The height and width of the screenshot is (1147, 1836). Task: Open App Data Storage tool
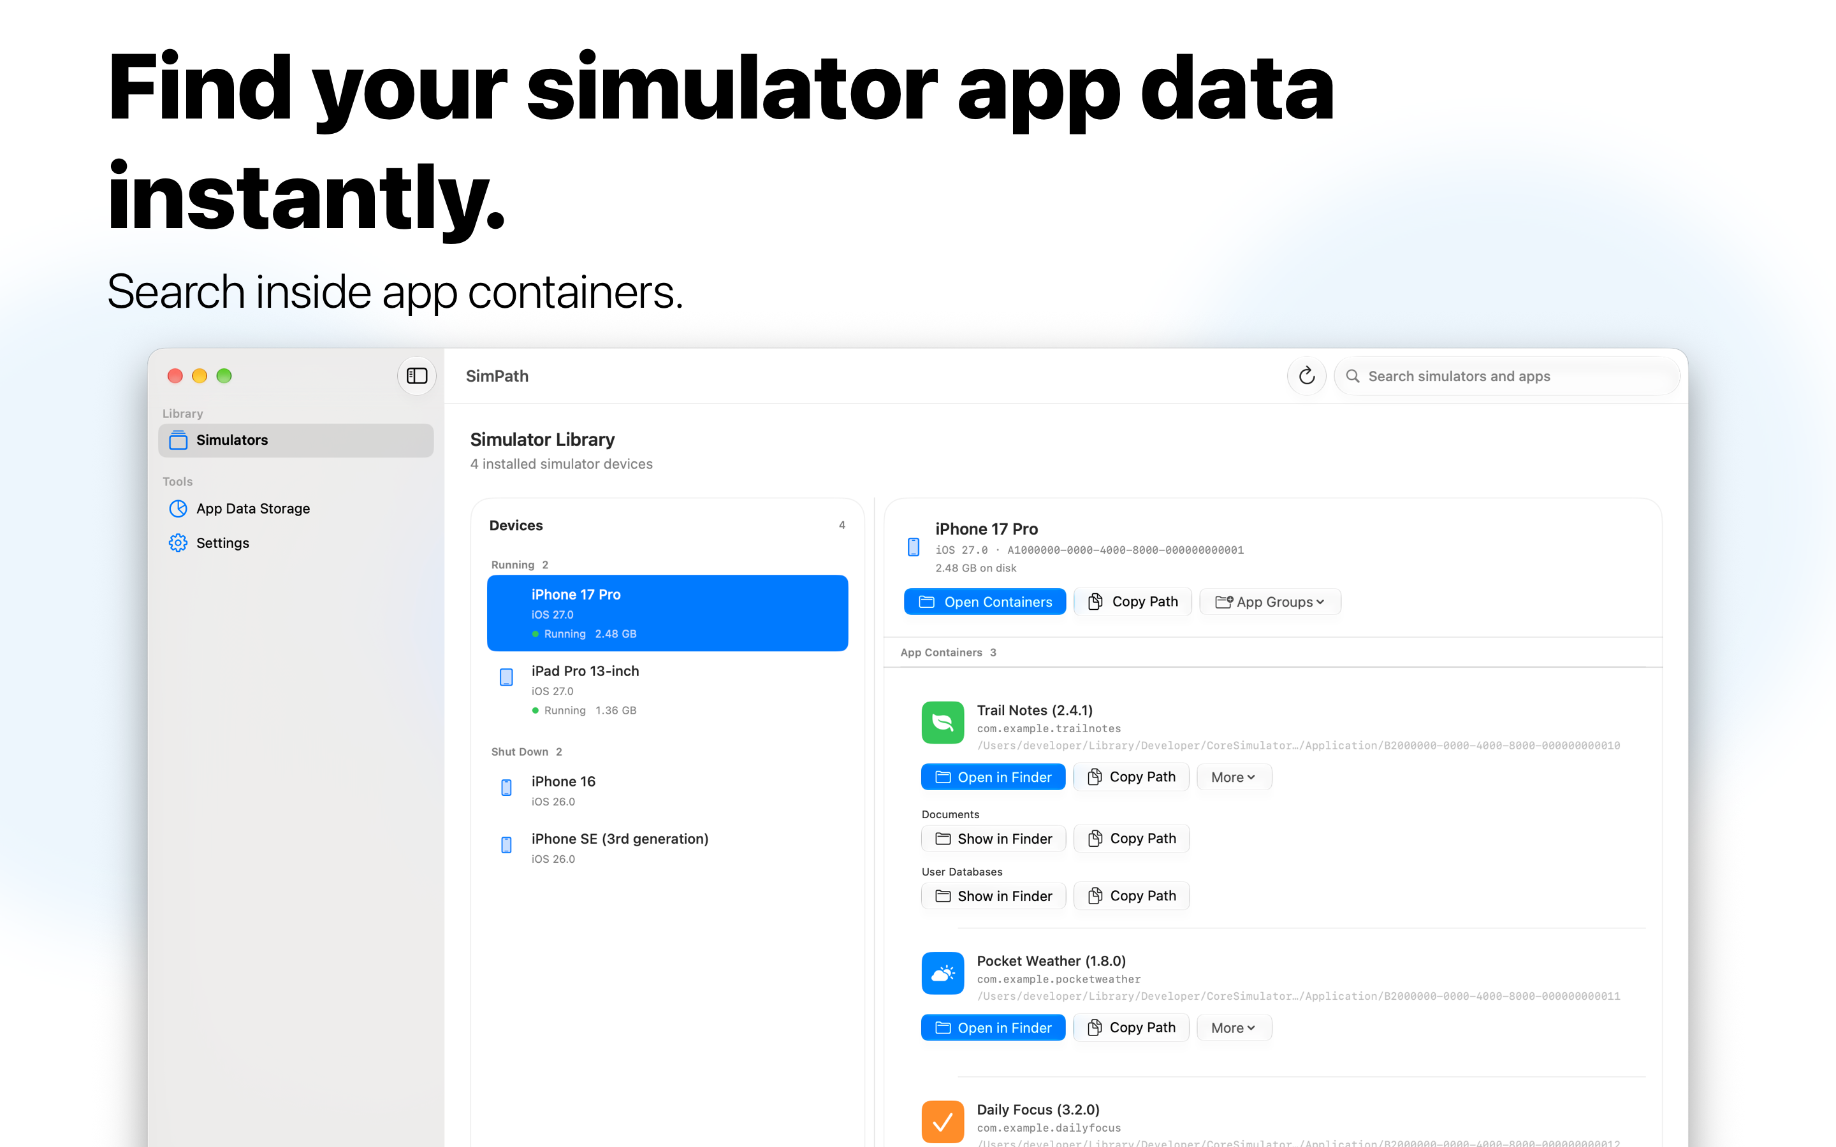(296, 509)
